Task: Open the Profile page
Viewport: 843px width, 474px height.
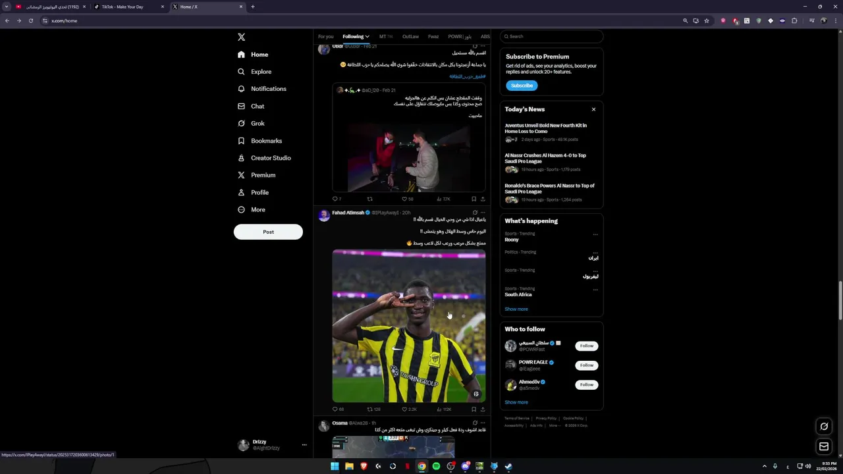Action: (254, 192)
